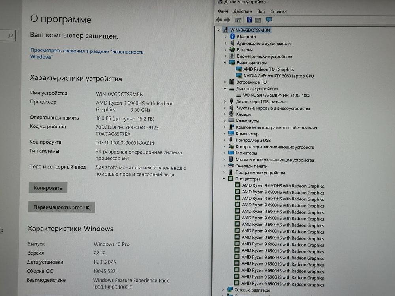Expand the Программные устройства category
Viewport: 395px width, 296px height.
224,172
